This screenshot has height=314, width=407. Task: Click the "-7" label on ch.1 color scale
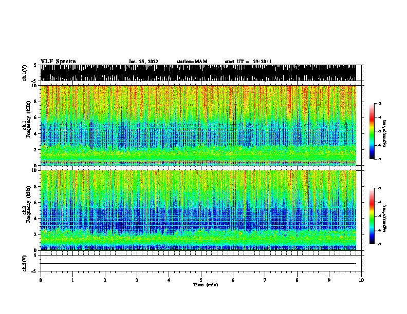(x=379, y=160)
